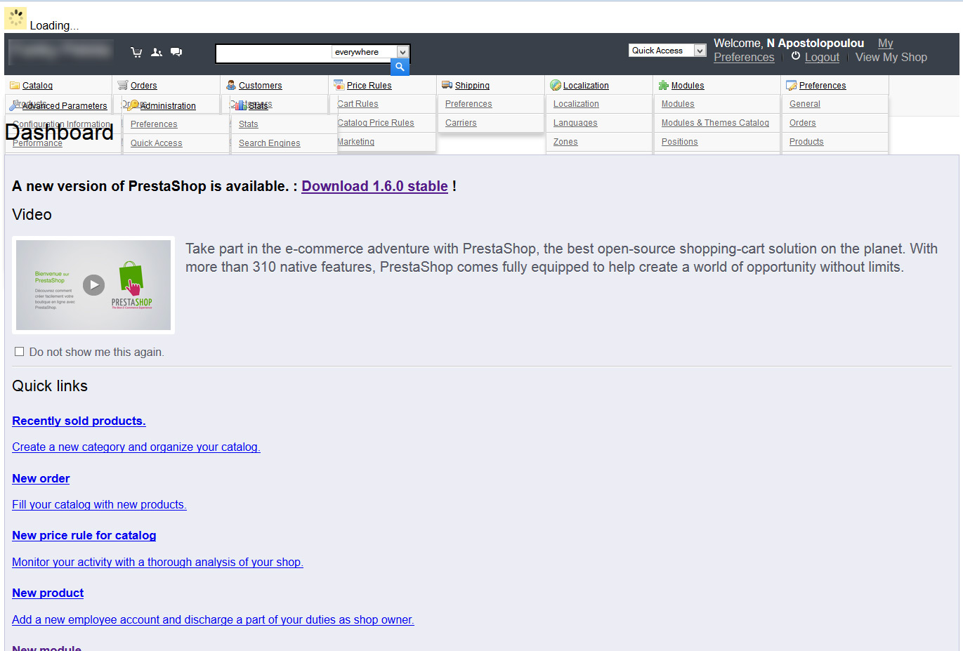Play the PrestaShop welcome video
This screenshot has height=651, width=963.
93,284
